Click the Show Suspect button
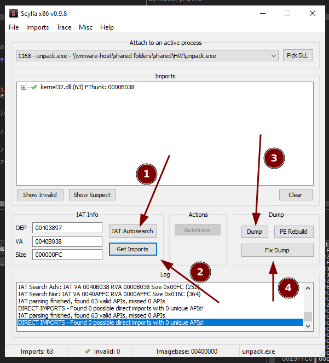 92,195
